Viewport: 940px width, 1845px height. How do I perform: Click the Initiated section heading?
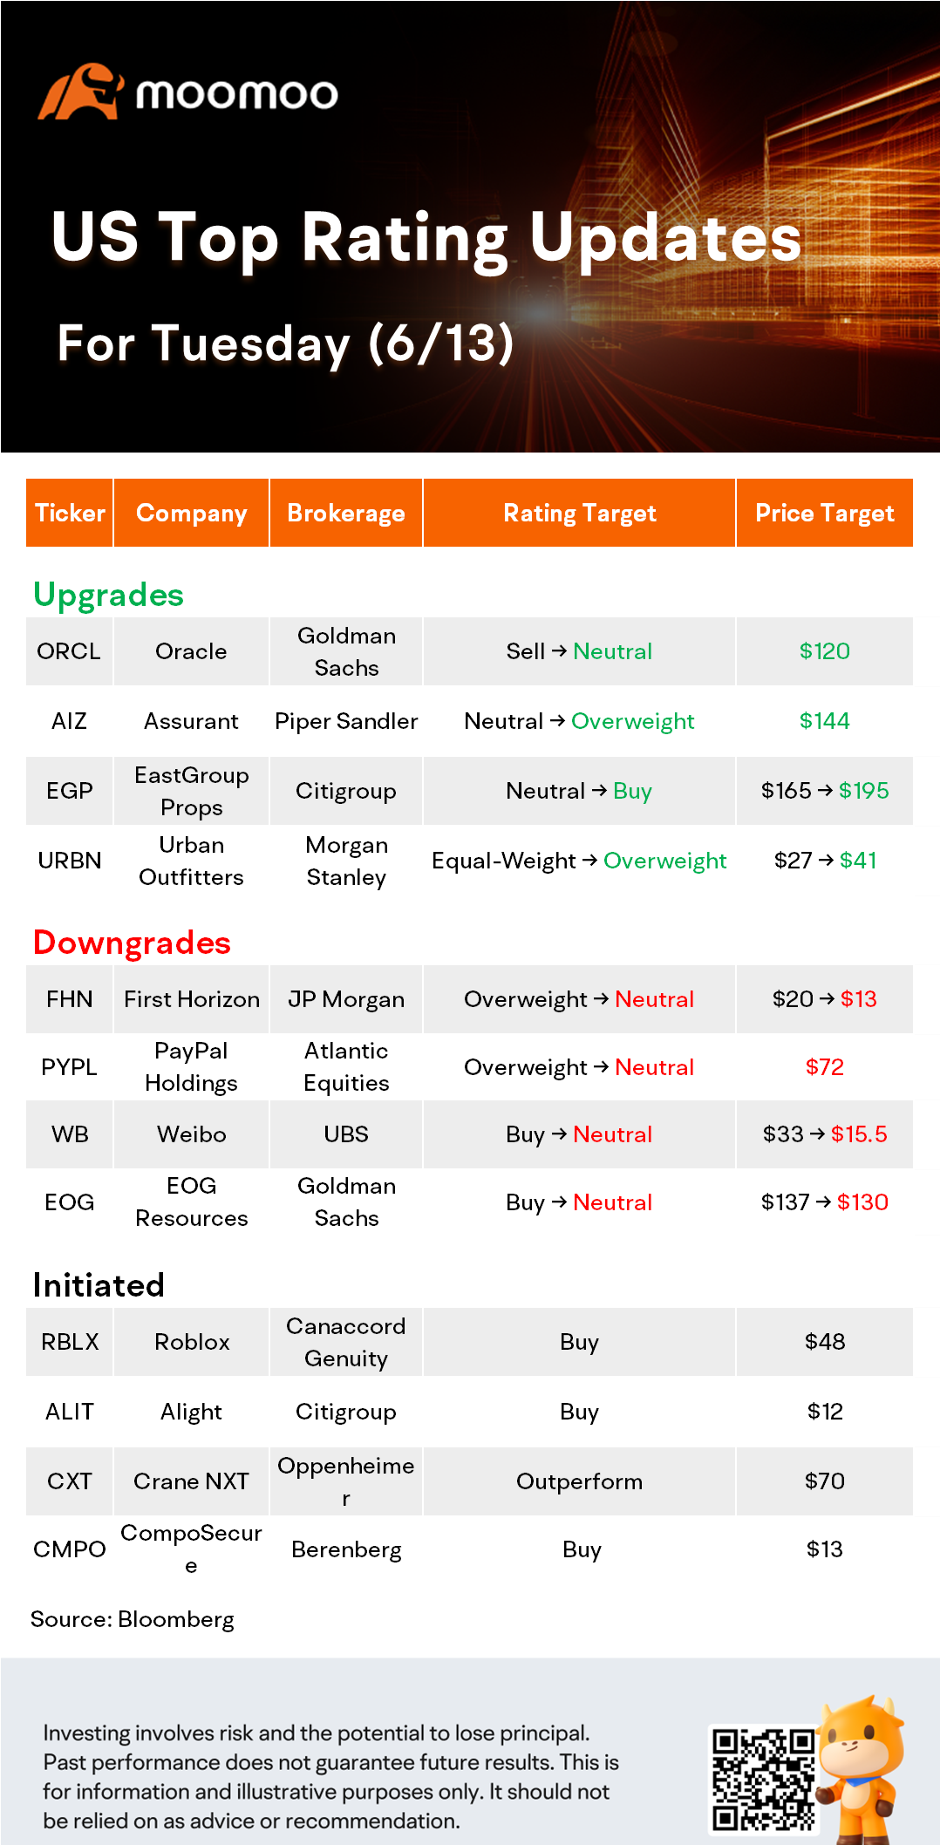tap(99, 1285)
